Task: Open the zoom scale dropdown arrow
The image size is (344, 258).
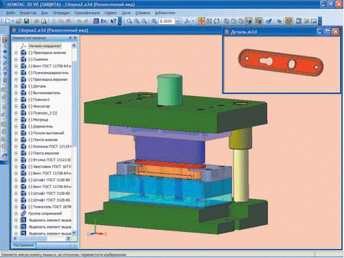Action: (178, 21)
